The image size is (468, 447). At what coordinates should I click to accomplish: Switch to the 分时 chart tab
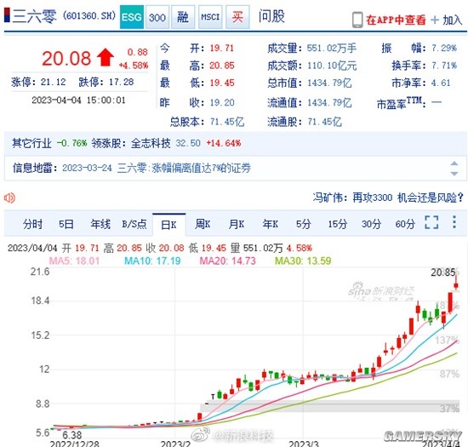pos(32,224)
